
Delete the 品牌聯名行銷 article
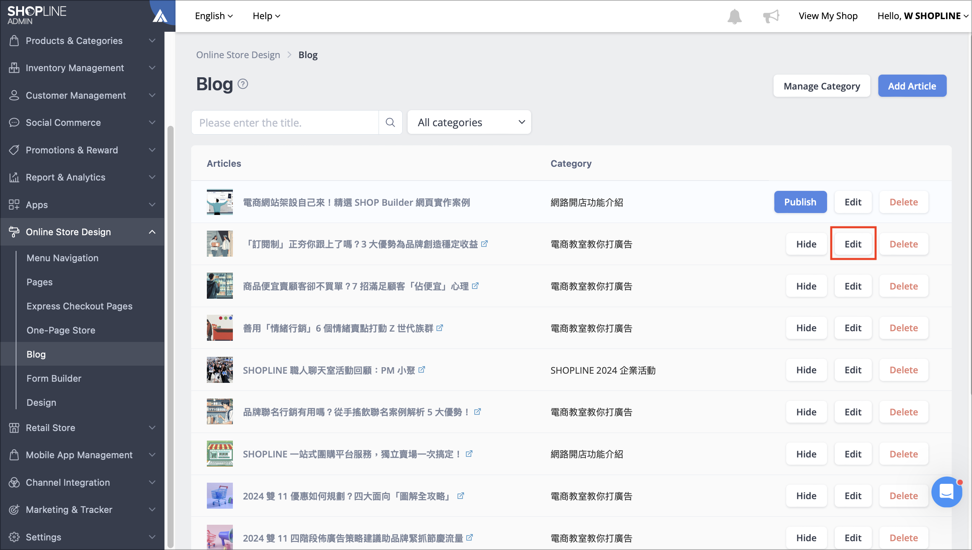(x=904, y=412)
